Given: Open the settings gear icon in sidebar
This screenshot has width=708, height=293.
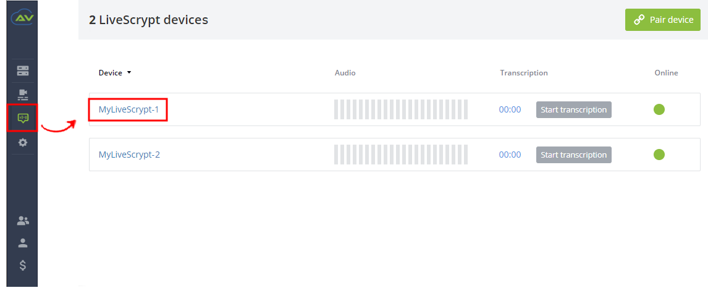Looking at the screenshot, I should [23, 143].
